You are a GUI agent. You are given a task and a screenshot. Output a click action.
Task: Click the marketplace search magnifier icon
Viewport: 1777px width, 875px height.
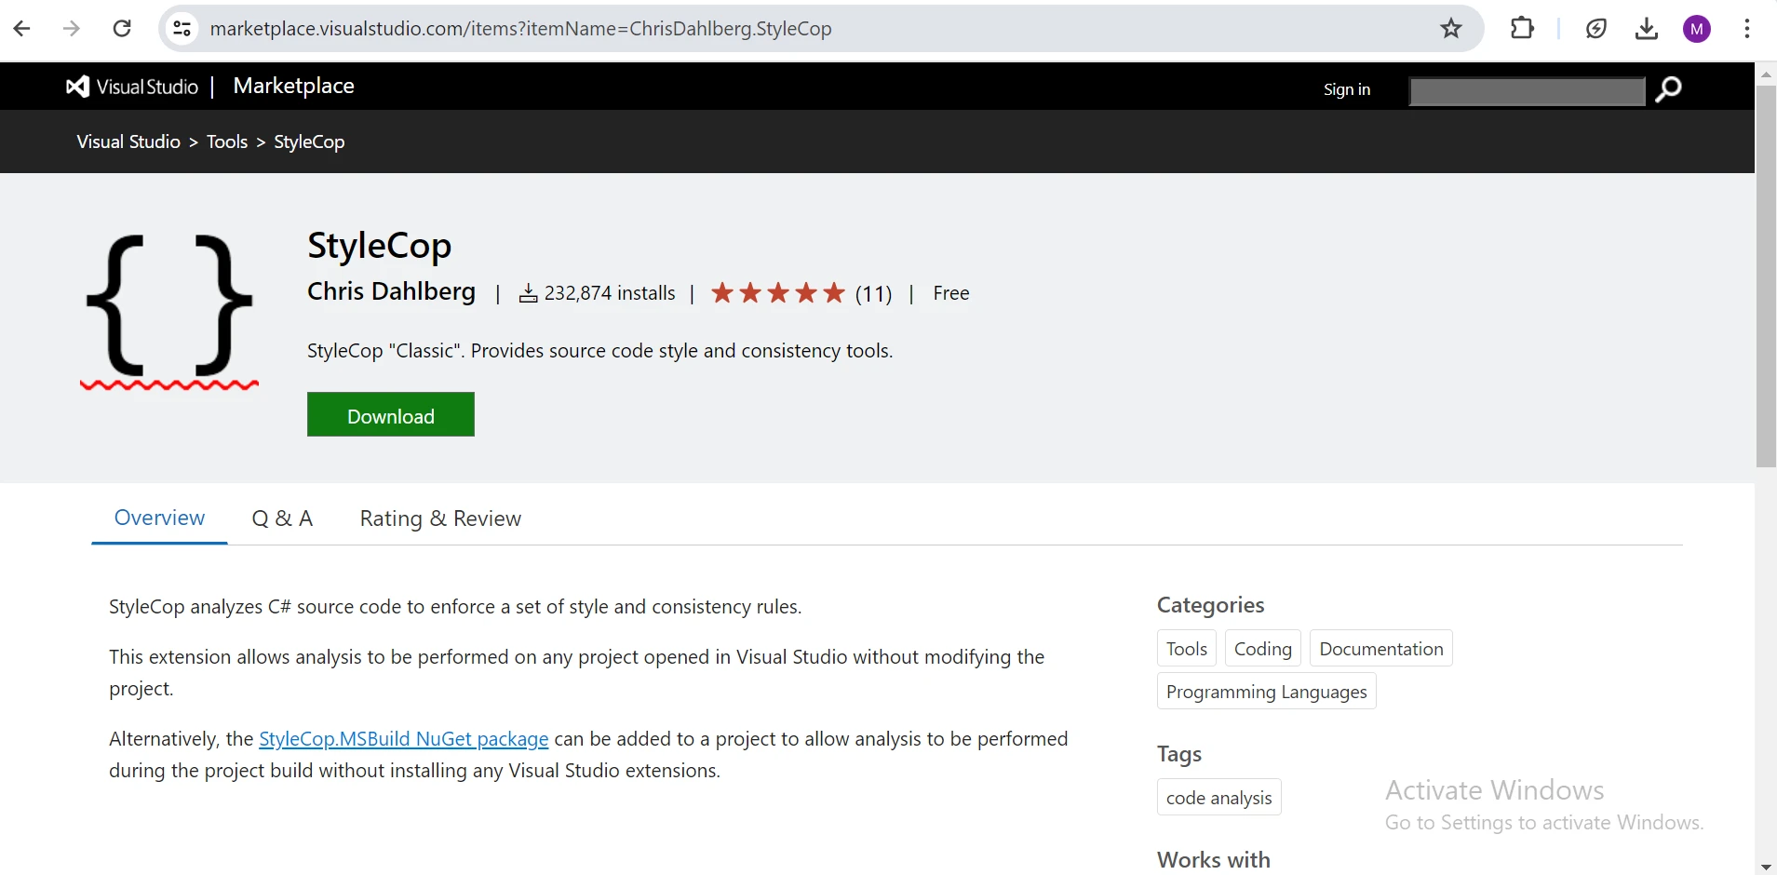pyautogui.click(x=1669, y=89)
